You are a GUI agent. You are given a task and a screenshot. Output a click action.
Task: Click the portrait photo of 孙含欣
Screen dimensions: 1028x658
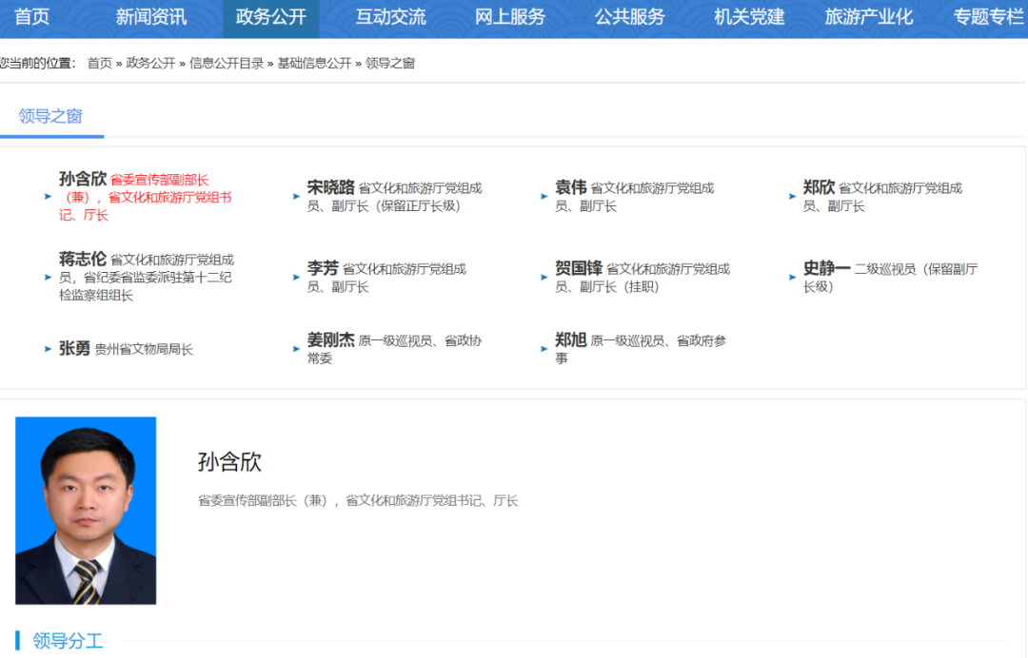tap(86, 511)
